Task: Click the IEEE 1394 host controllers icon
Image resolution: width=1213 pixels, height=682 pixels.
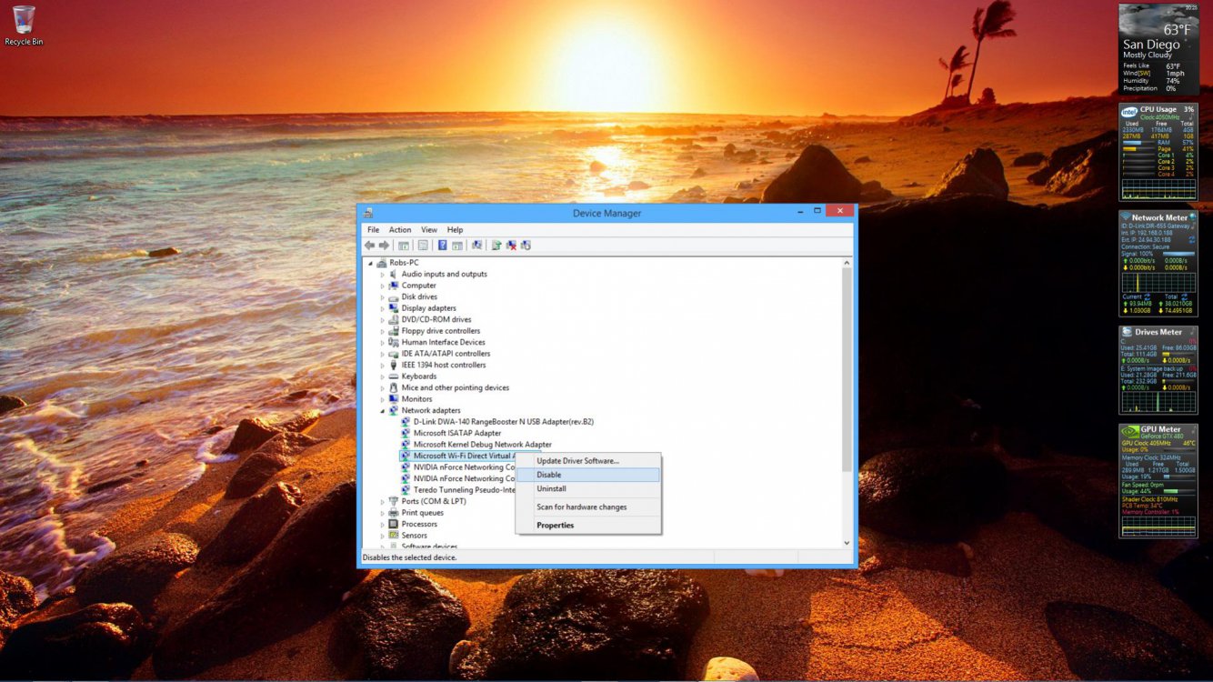Action: coord(394,365)
